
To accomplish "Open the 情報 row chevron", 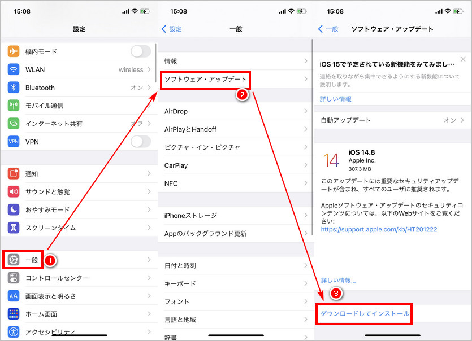I will (306, 61).
